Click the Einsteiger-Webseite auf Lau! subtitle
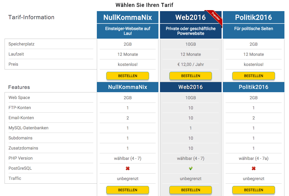 coord(128,31)
